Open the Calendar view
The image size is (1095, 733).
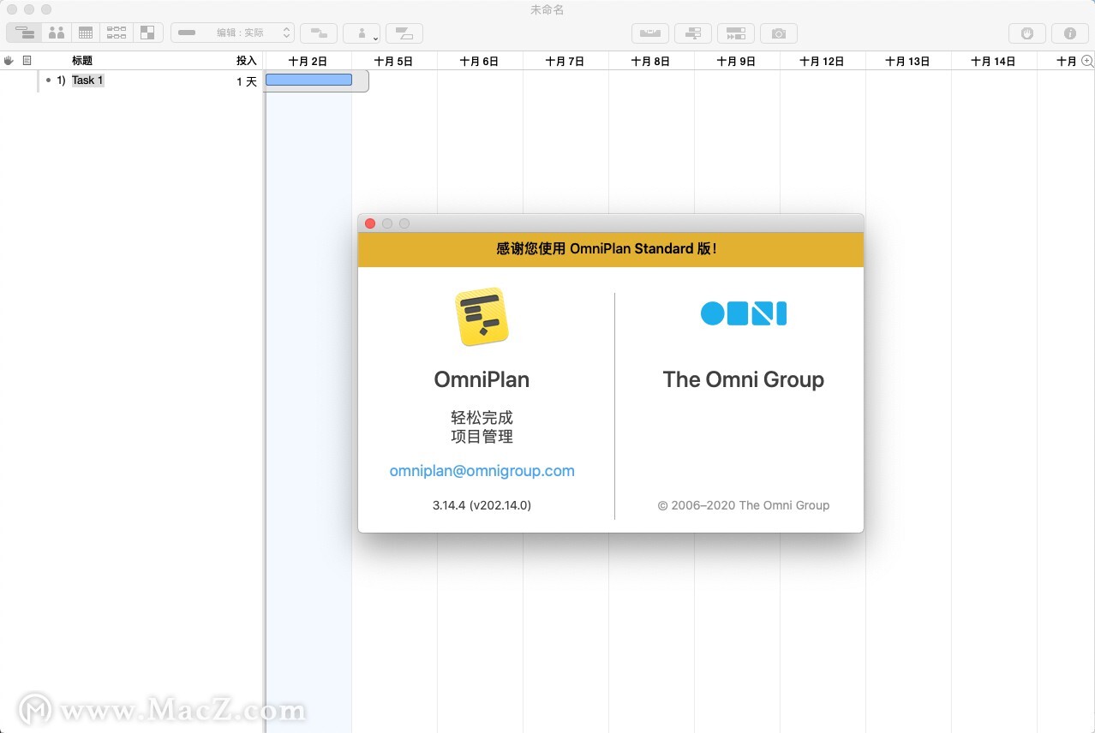point(86,33)
